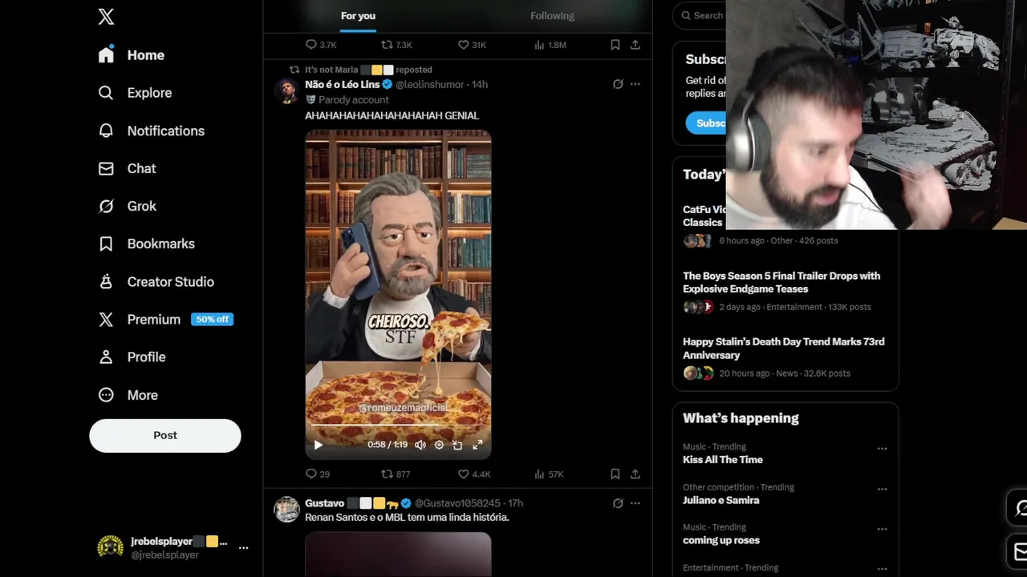Viewport: 1027px width, 577px height.
Task: View analytics of 57K views post
Action: point(549,474)
